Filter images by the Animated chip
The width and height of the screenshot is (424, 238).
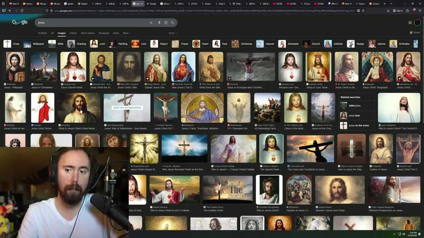(x=289, y=44)
